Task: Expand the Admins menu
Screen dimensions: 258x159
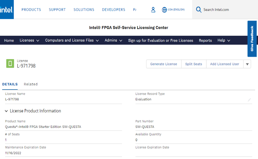Action: coord(113,40)
